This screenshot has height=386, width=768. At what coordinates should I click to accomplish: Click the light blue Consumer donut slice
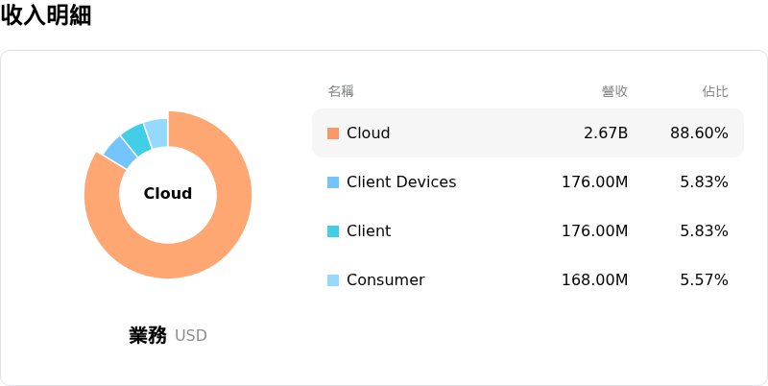pyautogui.click(x=156, y=133)
